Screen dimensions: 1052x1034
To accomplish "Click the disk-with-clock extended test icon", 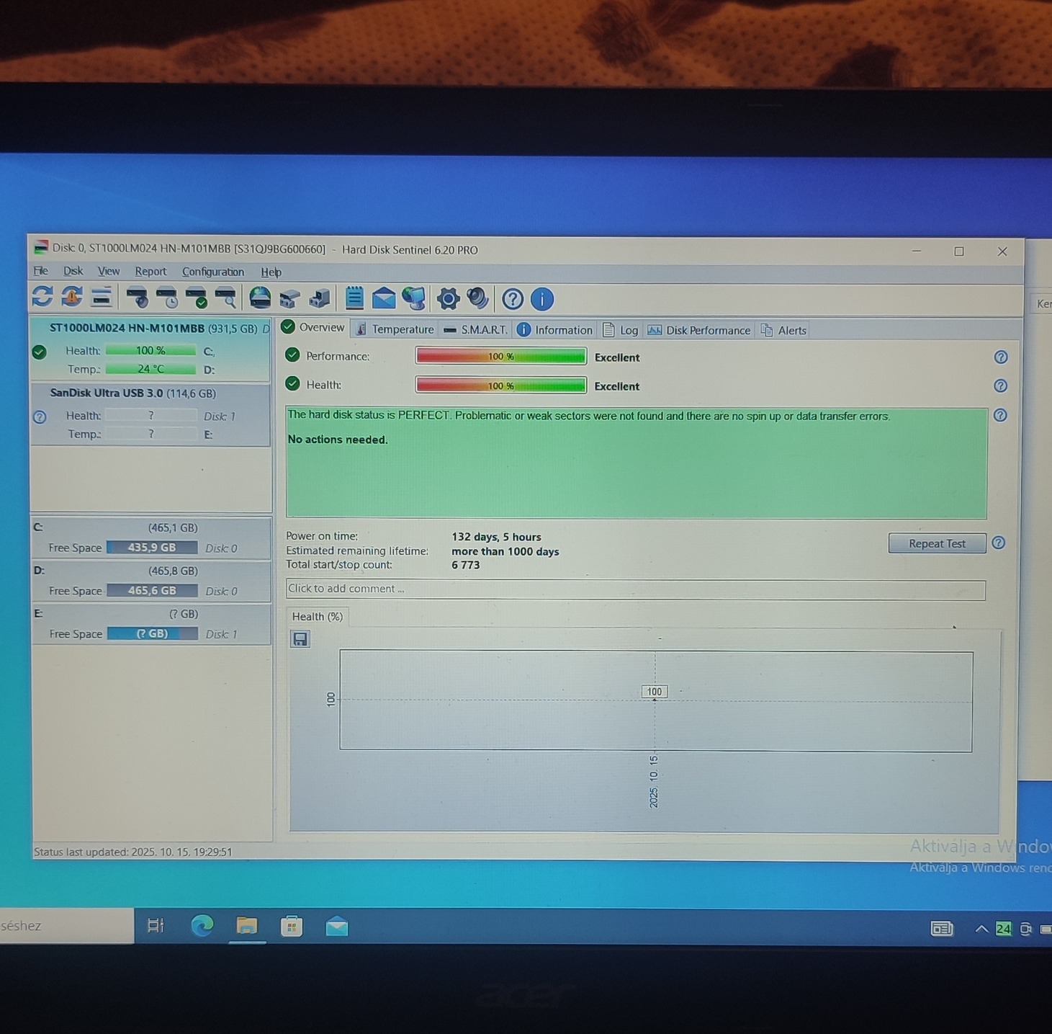I will pyautogui.click(x=167, y=297).
